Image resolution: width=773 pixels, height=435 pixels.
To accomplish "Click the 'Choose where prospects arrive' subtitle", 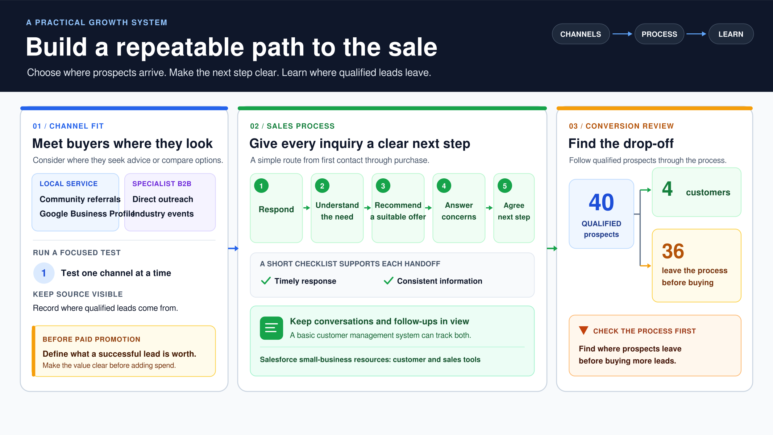I will coord(229,72).
